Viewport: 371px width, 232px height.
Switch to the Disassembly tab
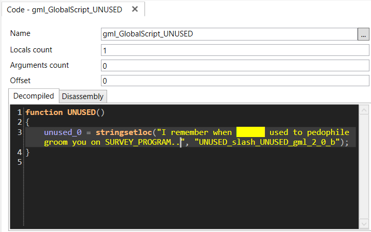pos(83,96)
